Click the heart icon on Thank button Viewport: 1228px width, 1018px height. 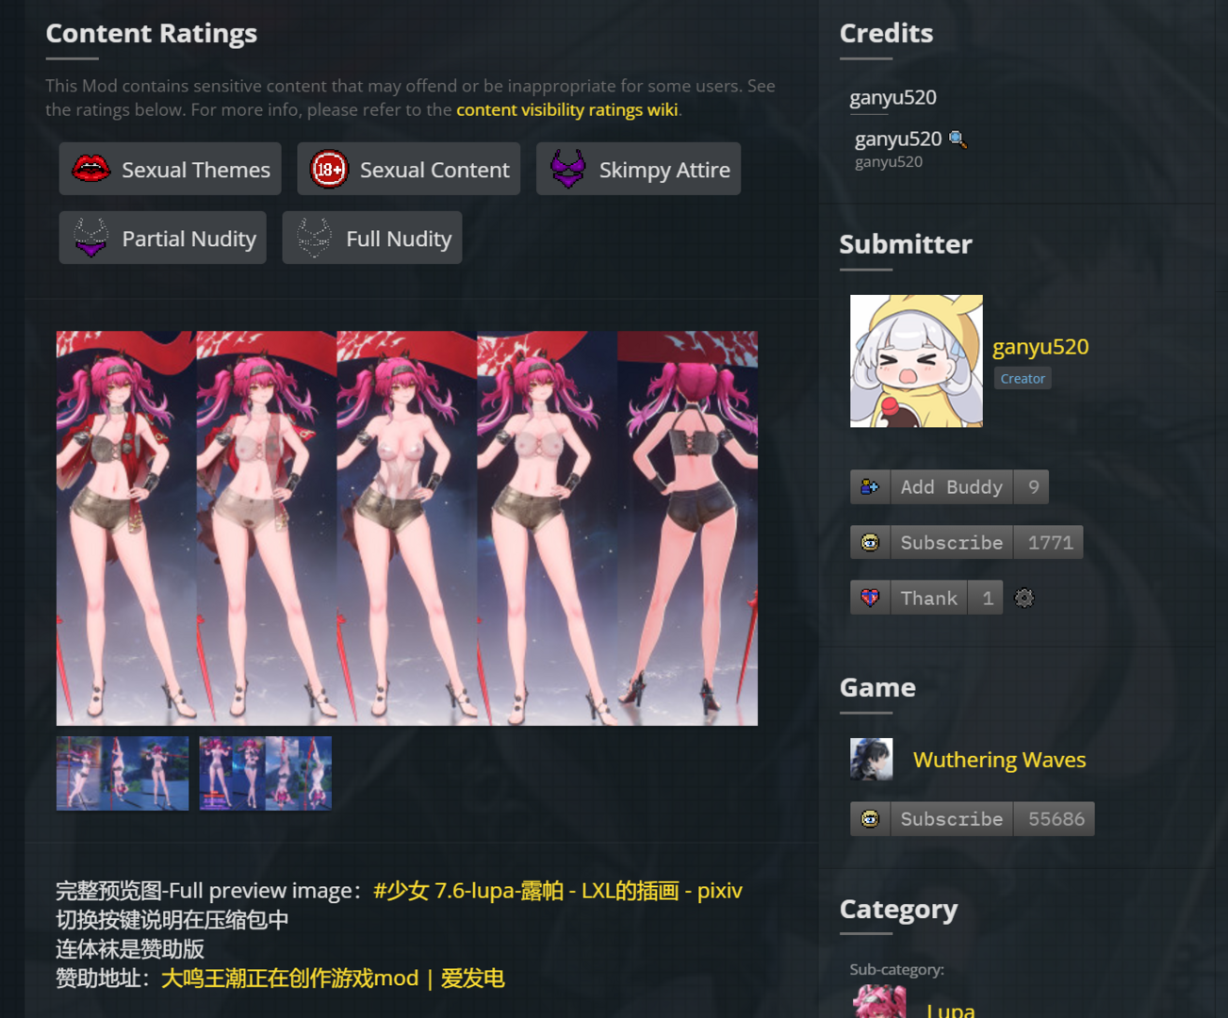point(870,599)
